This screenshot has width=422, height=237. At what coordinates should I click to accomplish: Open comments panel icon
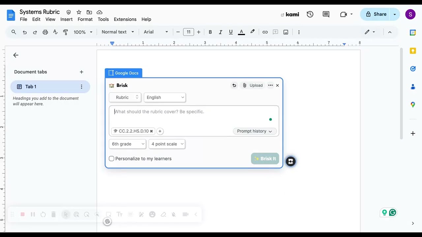click(x=326, y=14)
